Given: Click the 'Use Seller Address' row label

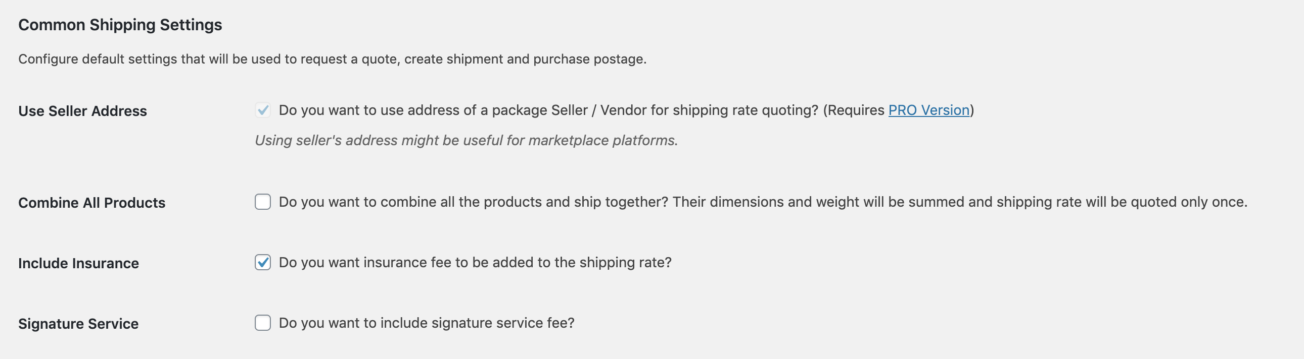Looking at the screenshot, I should pyautogui.click(x=82, y=111).
